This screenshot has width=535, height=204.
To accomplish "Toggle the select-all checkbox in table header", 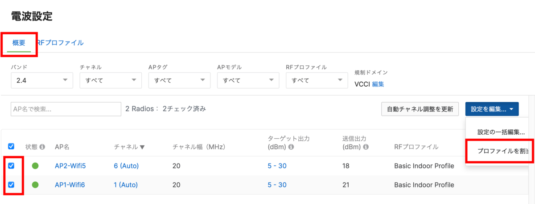I will point(12,146).
